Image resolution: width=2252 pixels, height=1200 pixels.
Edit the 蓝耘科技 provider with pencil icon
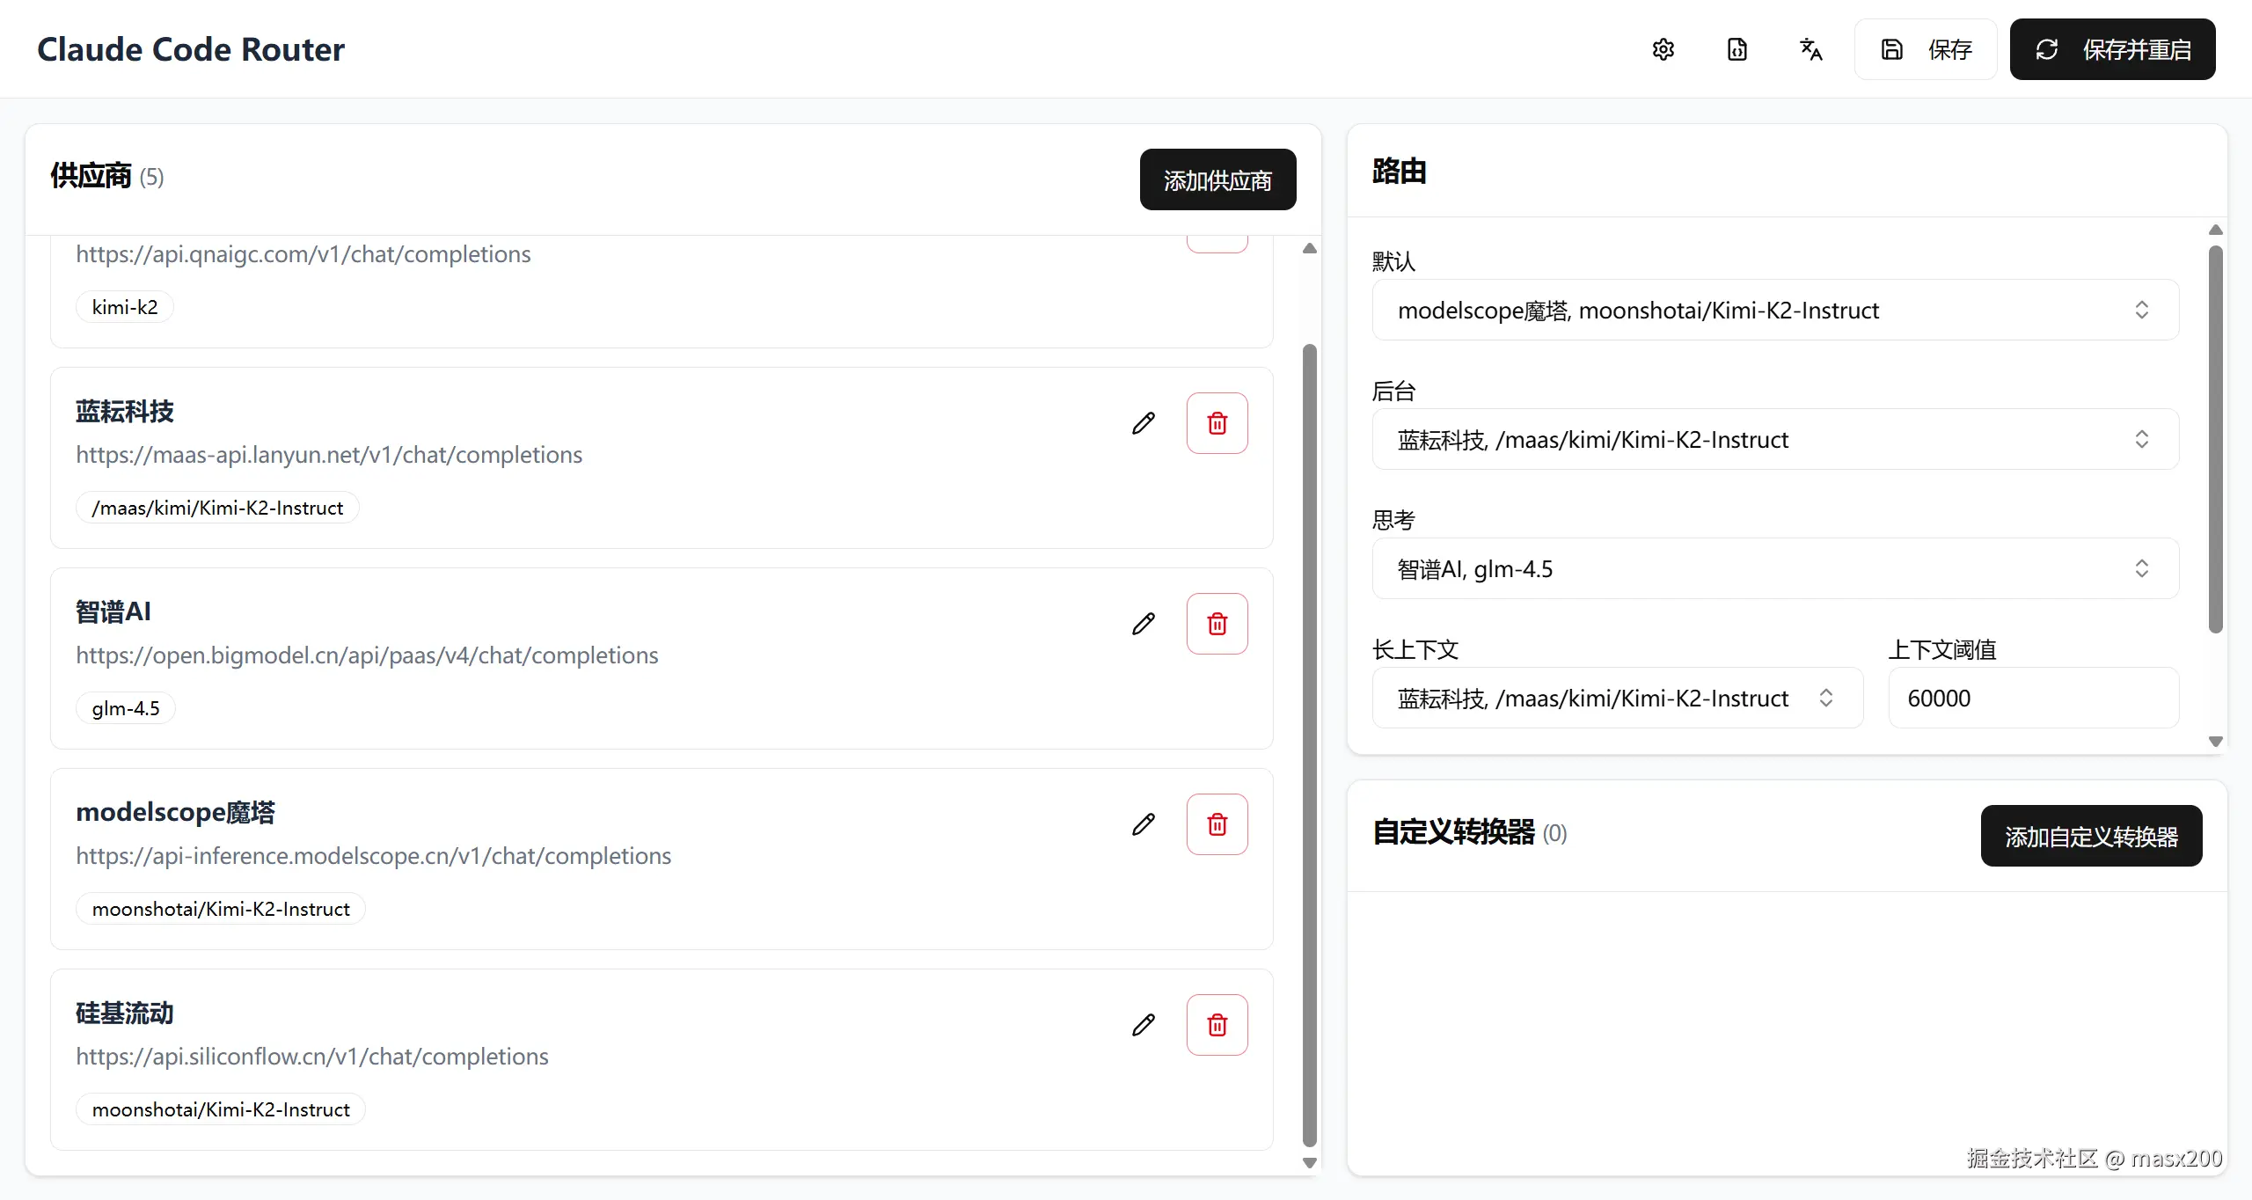pyautogui.click(x=1143, y=423)
